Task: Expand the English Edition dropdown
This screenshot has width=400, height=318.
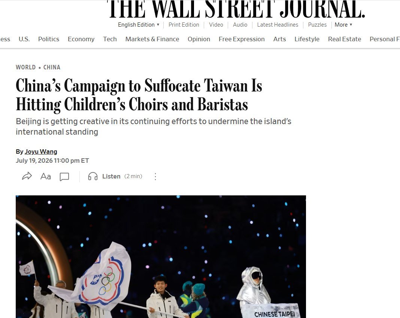Action: 139,24
